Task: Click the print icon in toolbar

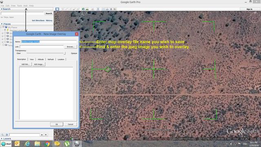Action: [x=107, y=9]
